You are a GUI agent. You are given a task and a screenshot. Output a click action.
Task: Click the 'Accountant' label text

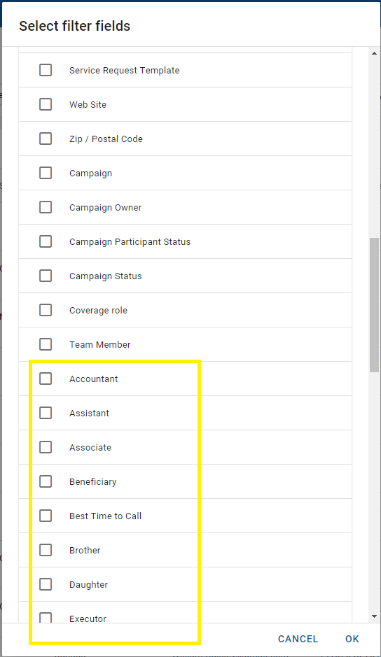[x=94, y=379]
